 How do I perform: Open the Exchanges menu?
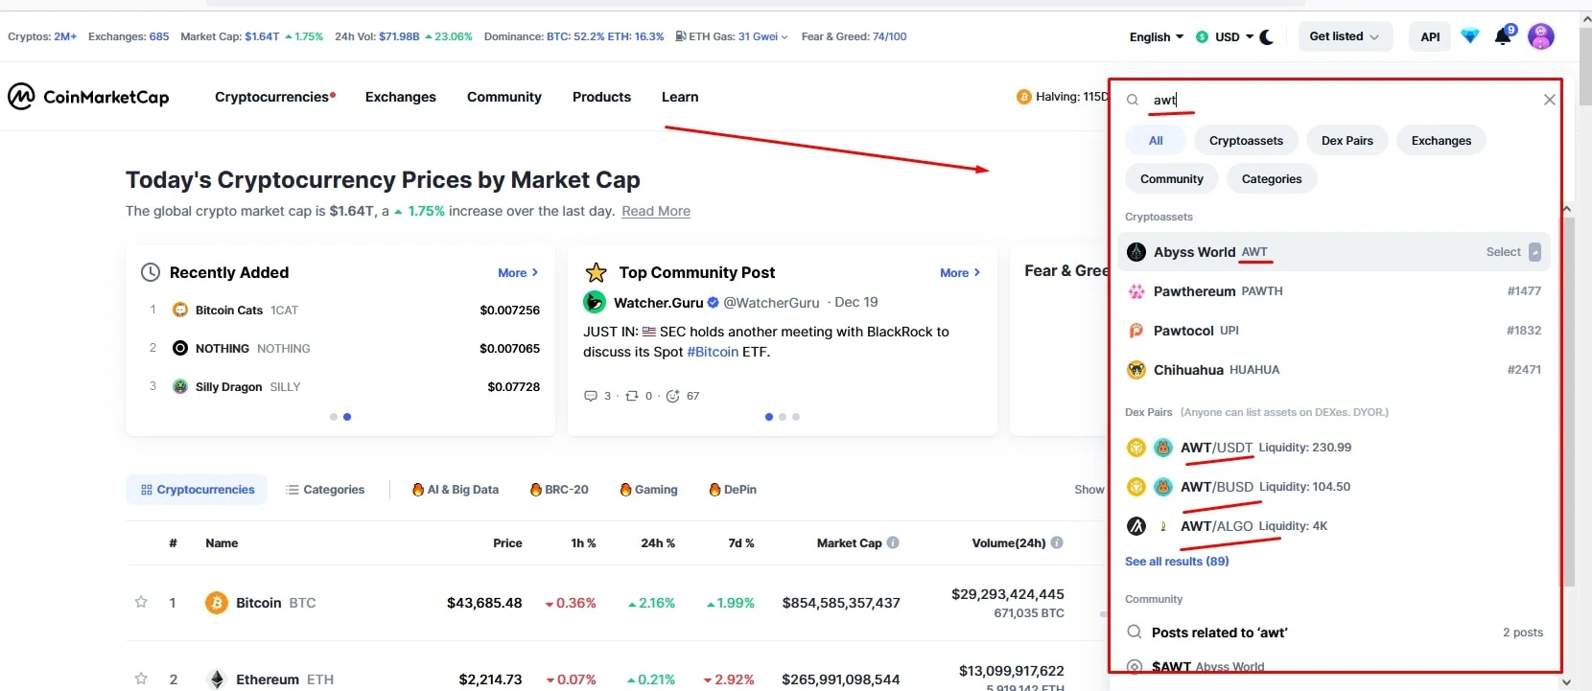[x=401, y=97]
